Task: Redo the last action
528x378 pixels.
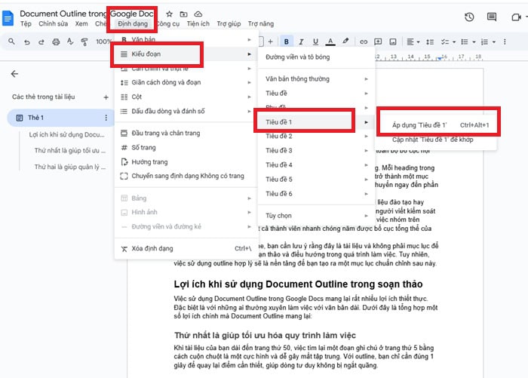Action: 41,41
